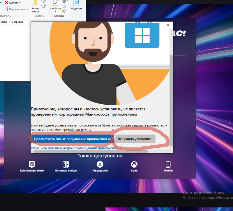Expand the Свойства dropdown arrow

[55, 12]
